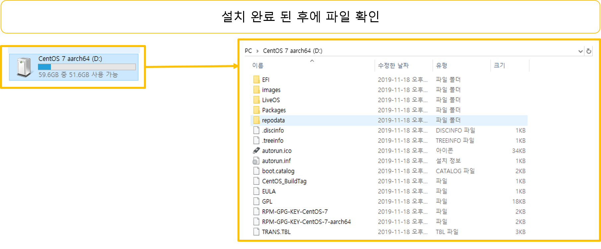Select the GPL file name
601x249 pixels.
coord(267,201)
